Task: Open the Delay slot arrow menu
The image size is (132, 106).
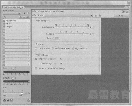Action: (29, 24)
